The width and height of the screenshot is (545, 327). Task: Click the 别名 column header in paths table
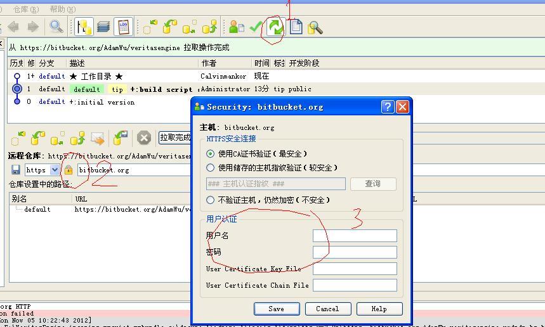(x=41, y=198)
